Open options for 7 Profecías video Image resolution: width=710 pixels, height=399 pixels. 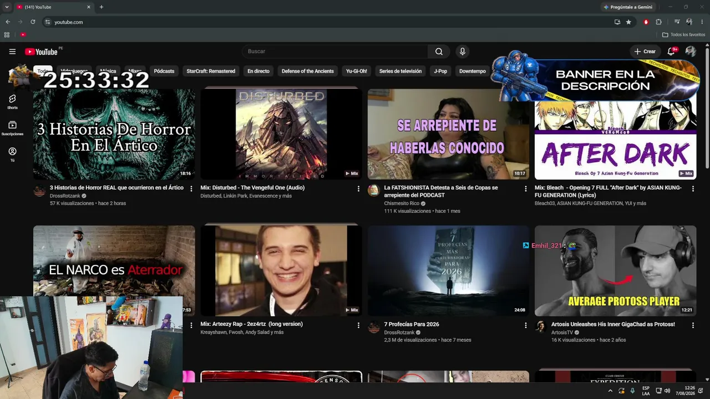526,325
